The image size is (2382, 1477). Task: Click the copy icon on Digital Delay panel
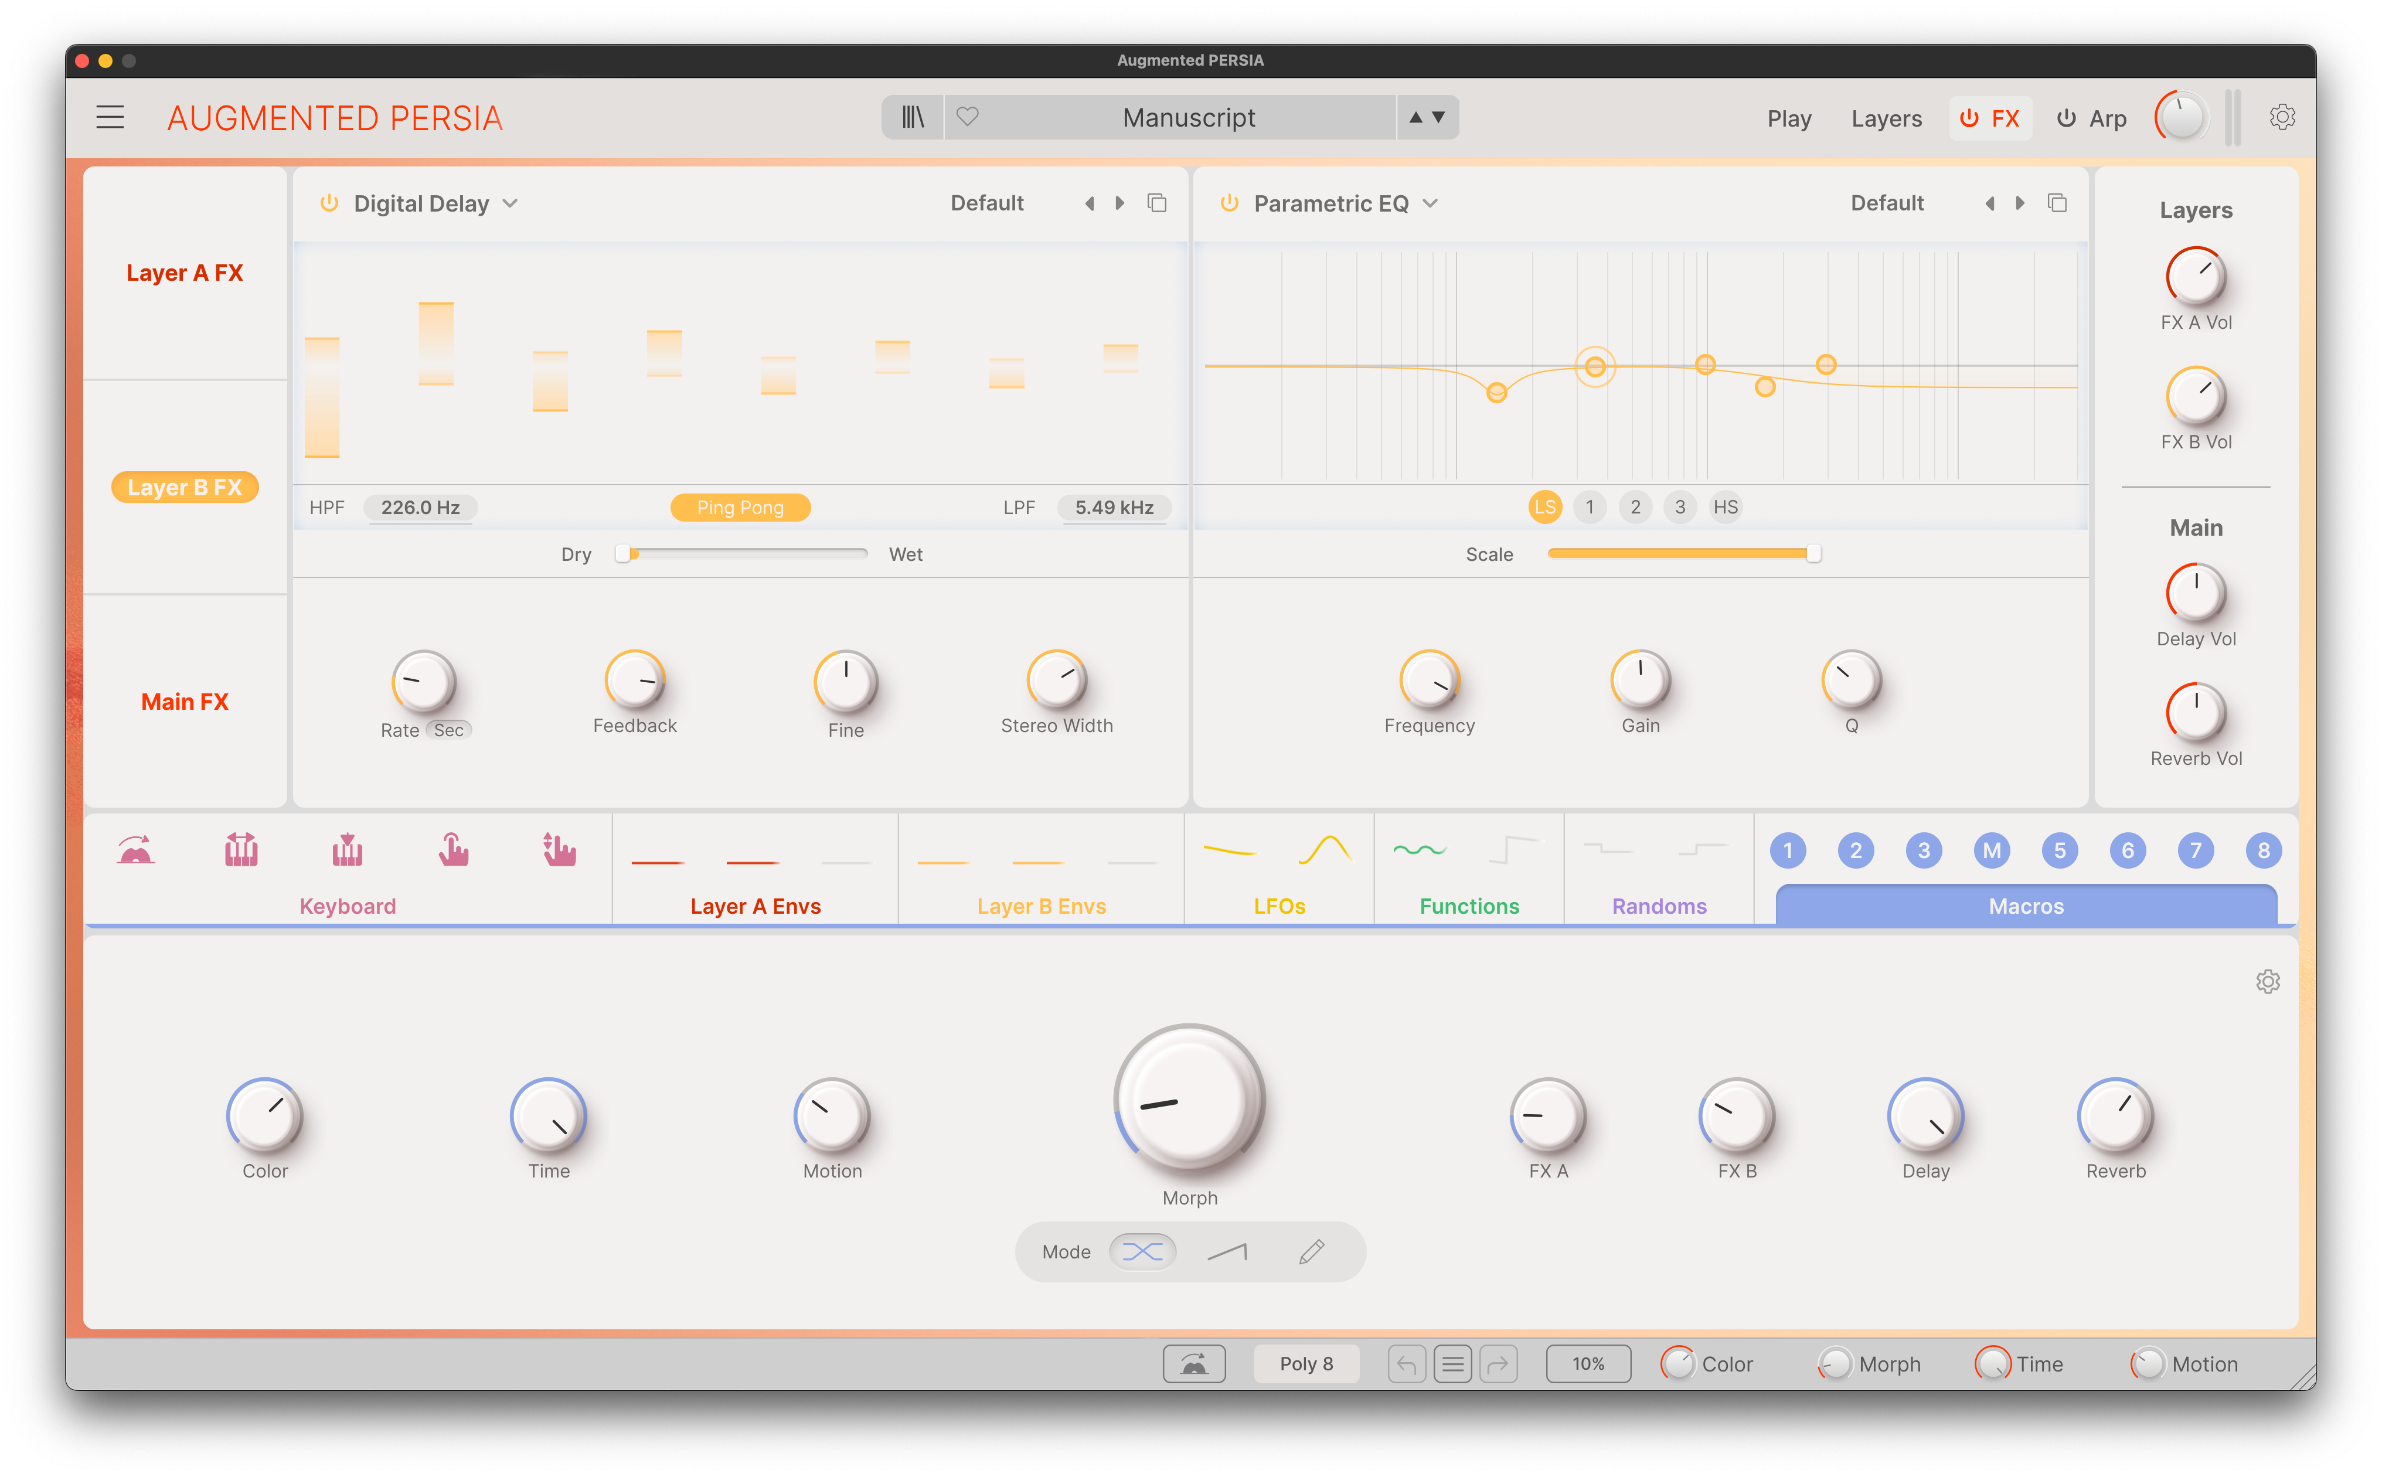point(1156,203)
